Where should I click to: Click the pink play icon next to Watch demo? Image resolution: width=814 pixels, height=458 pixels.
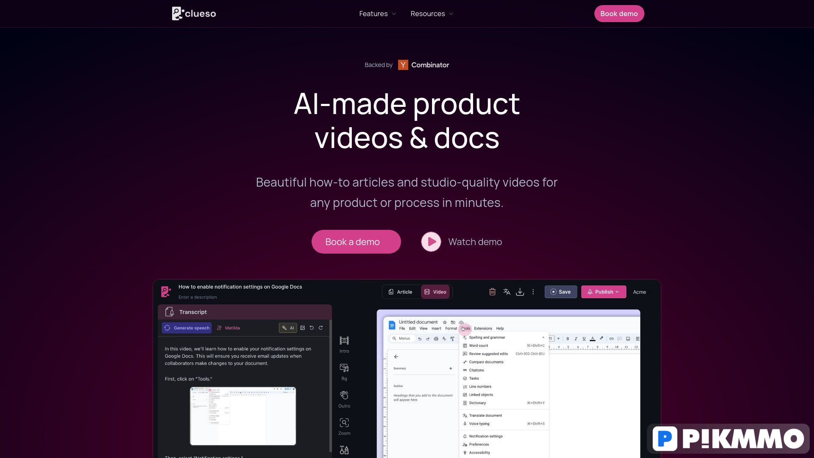tap(431, 242)
